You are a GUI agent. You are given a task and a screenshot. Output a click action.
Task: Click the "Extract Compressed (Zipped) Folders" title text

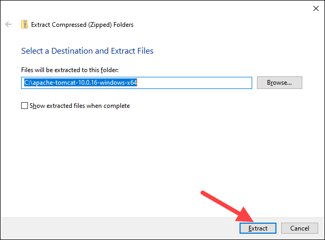pos(82,24)
